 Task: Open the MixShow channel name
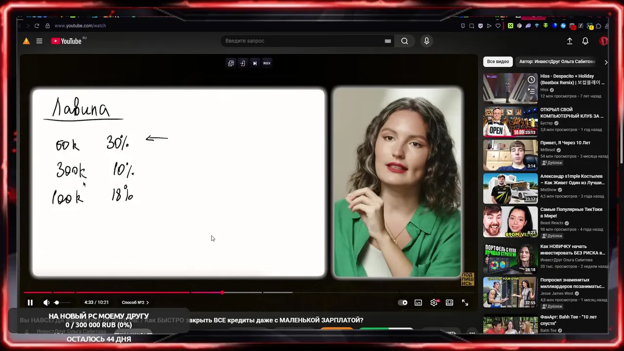pyautogui.click(x=548, y=190)
